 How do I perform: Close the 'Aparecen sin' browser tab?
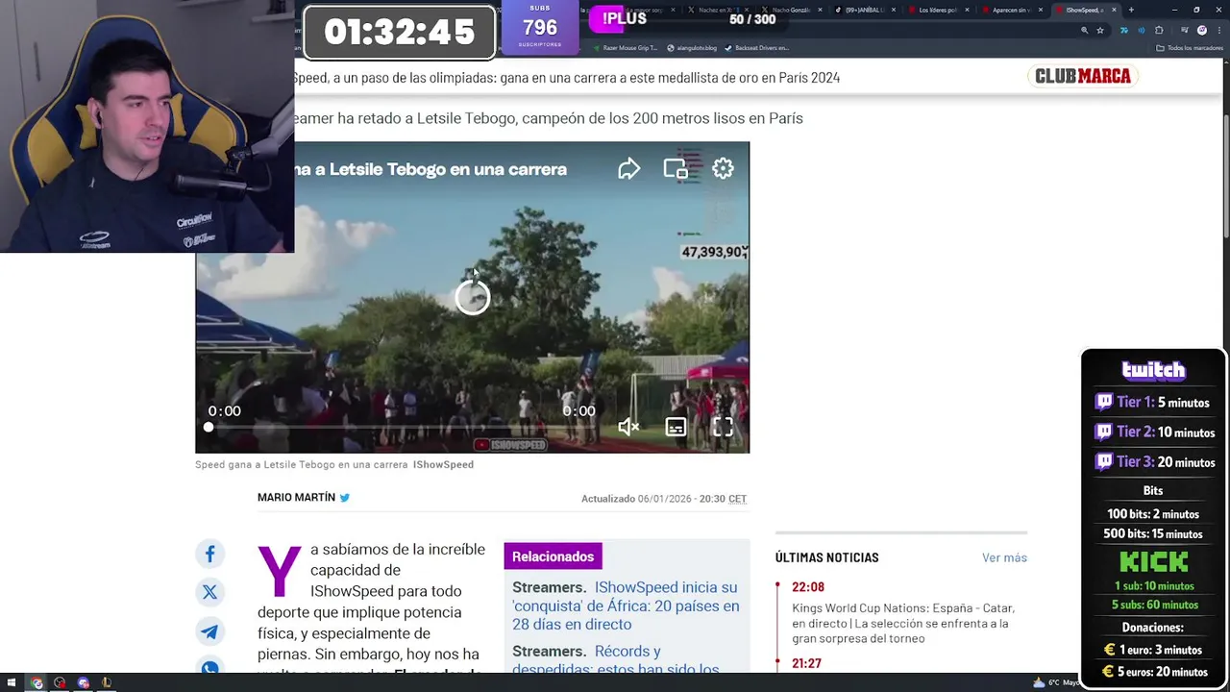point(1042,10)
